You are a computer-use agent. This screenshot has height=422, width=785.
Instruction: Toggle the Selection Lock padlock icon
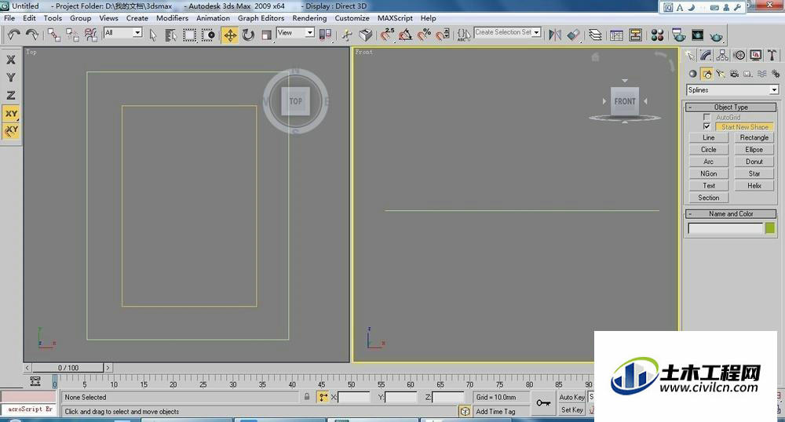point(307,397)
